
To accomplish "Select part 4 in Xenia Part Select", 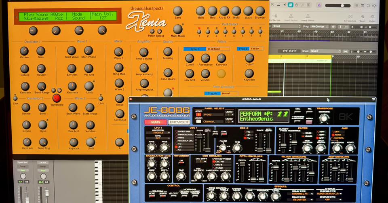I will 225,32.
